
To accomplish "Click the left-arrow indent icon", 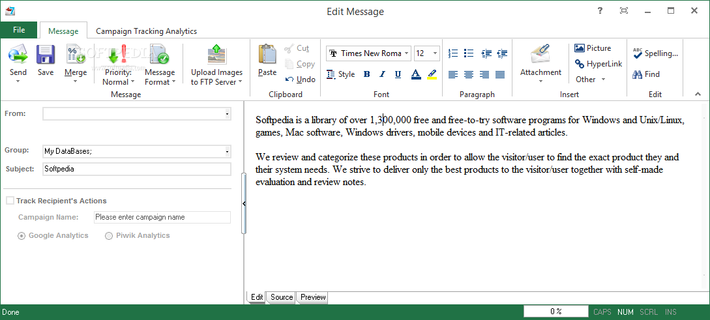I will (502, 53).
